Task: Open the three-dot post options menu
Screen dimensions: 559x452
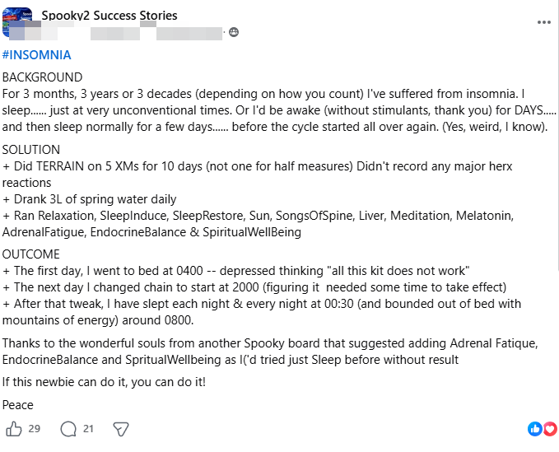Action: point(543,22)
